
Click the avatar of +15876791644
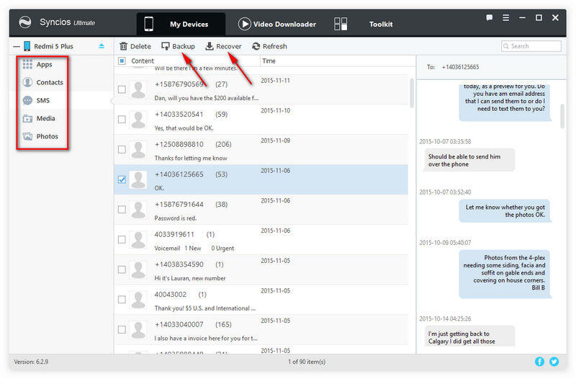(x=138, y=210)
